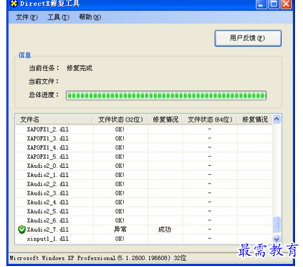303x267 pixels.
Task: Click the 成功 repair result cell
Action: (x=164, y=230)
